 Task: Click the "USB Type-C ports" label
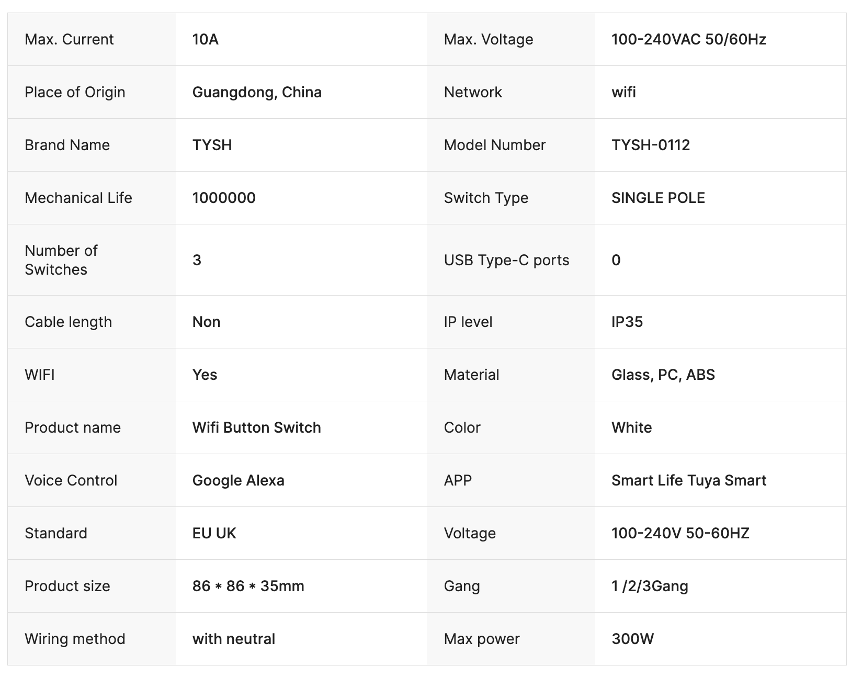click(x=506, y=260)
